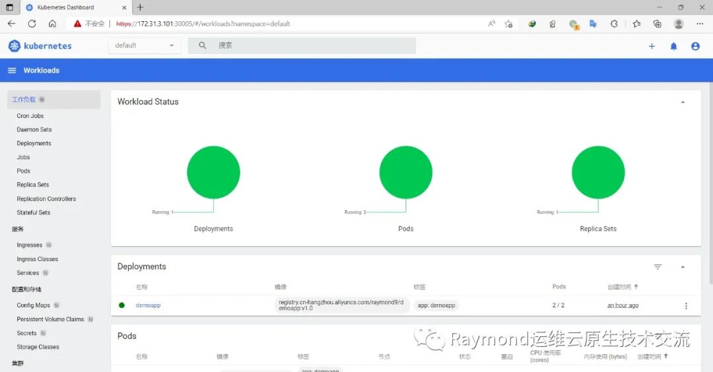
Task: Click the plus create-resource icon in dashboard header
Action: [652, 46]
